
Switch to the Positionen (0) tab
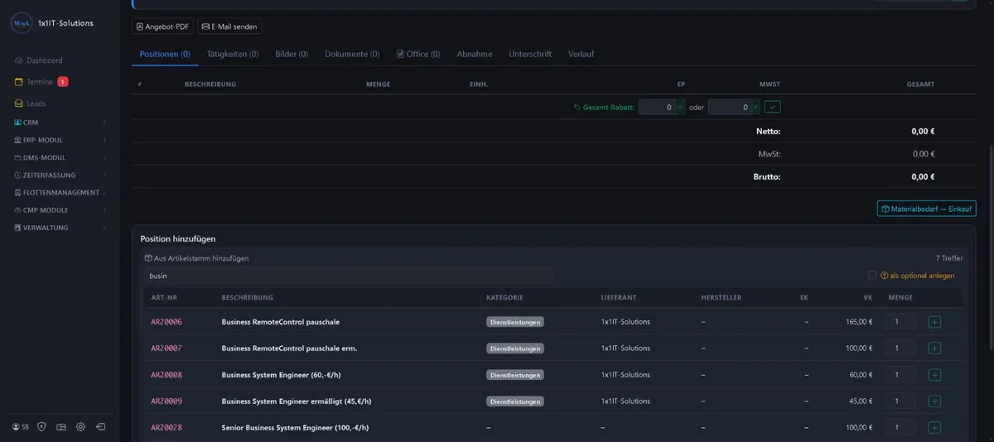pyautogui.click(x=165, y=54)
